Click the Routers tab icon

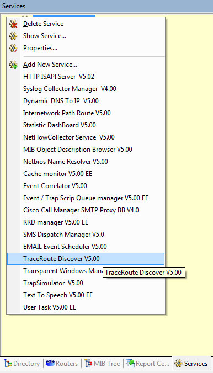click(50, 364)
